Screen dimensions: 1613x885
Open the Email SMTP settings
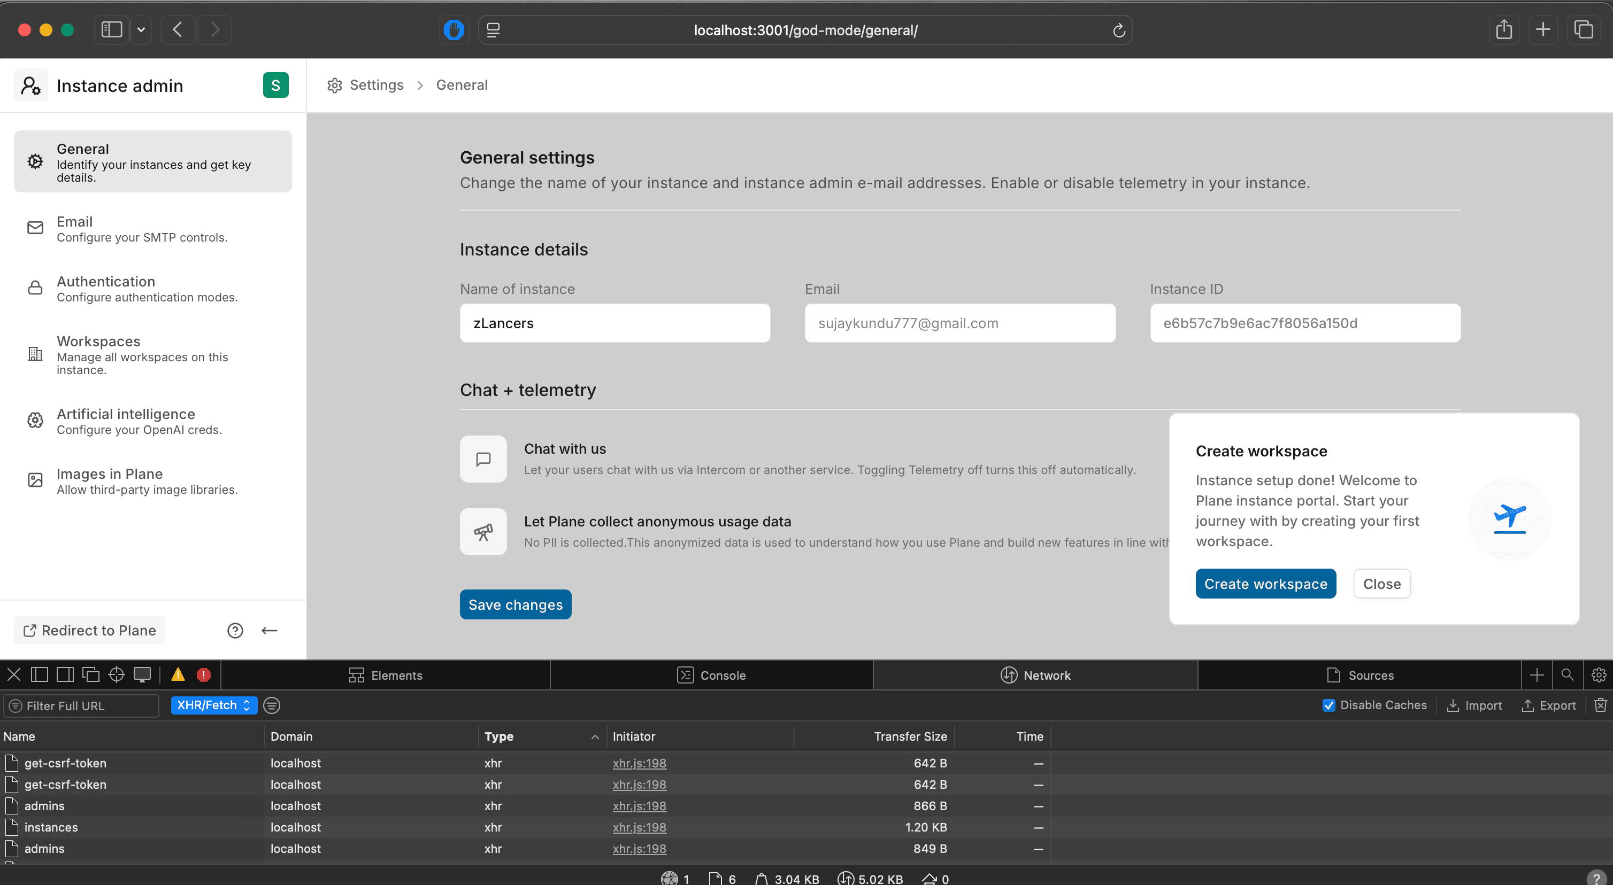click(x=153, y=228)
